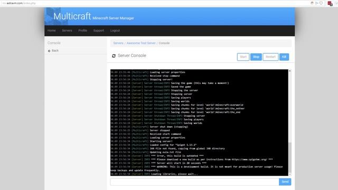This screenshot has height=190, width=338.
Task: Select Logout in the navigation bar
Action: pyautogui.click(x=115, y=31)
